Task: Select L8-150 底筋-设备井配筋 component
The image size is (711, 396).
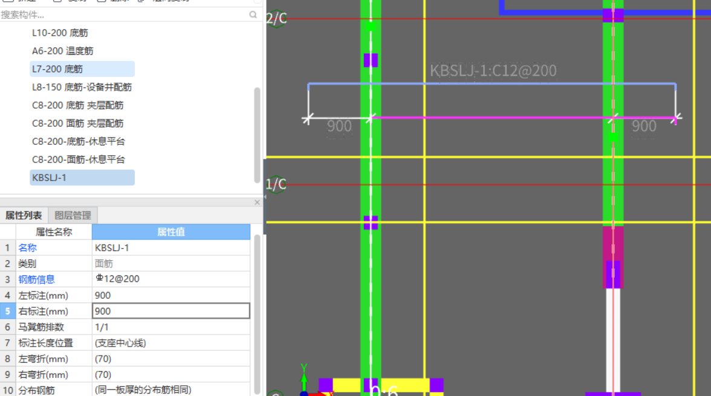Action: (x=82, y=88)
